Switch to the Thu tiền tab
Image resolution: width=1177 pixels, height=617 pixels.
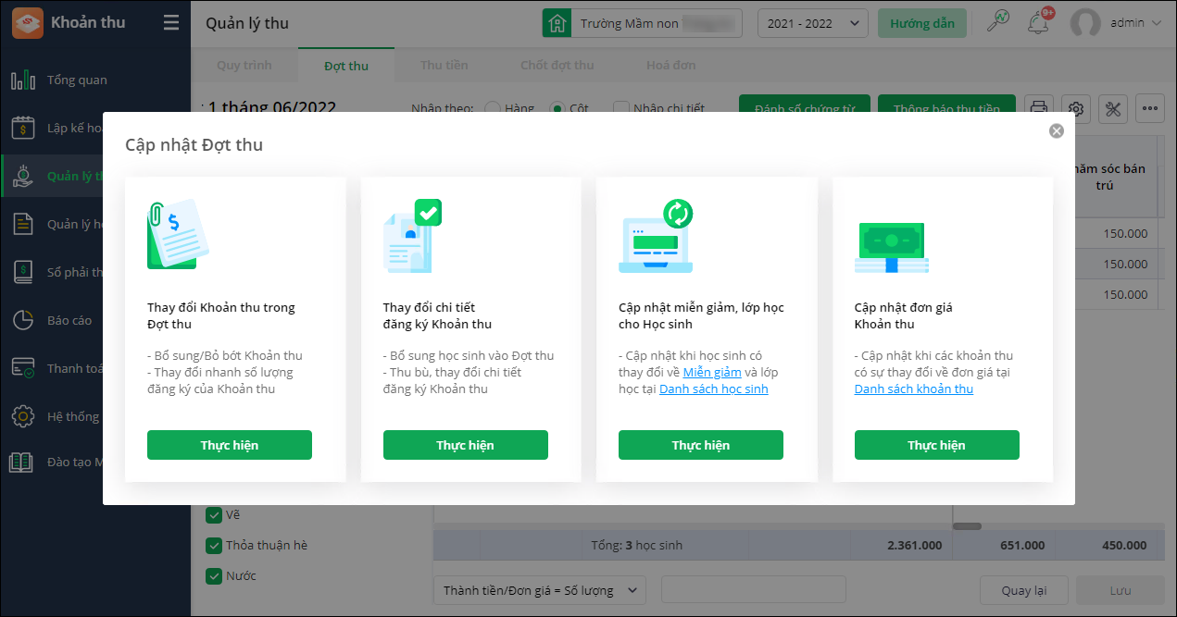[445, 66]
